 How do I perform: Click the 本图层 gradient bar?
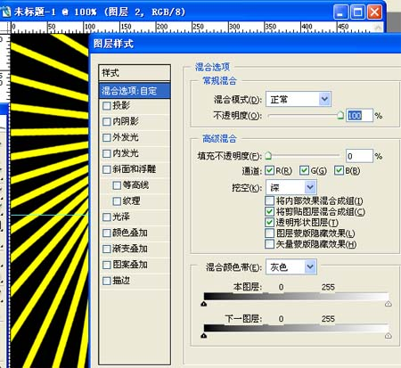296,297
